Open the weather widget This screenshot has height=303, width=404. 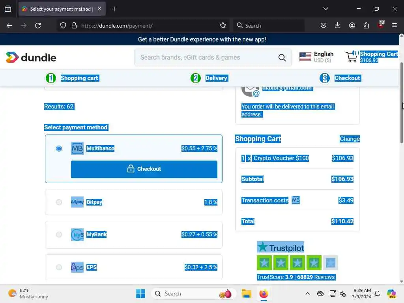point(28,294)
